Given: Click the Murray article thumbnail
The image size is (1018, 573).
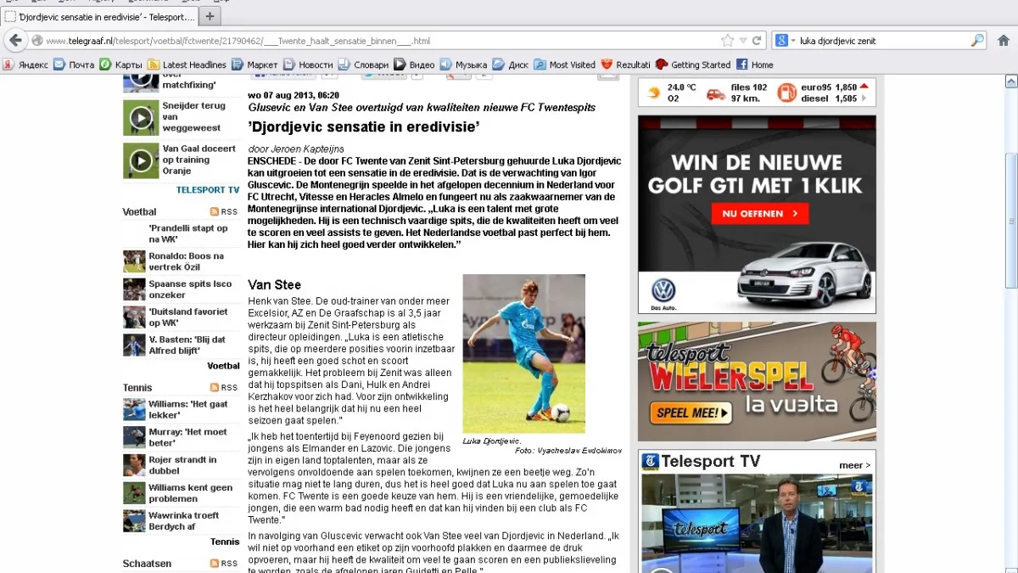Looking at the screenshot, I should click(134, 437).
